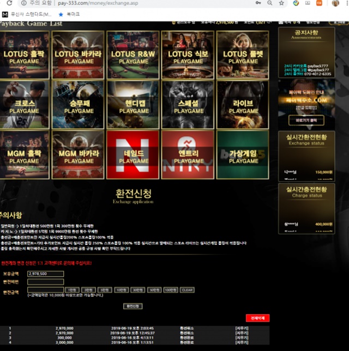
Task: Open the M bookmark in bookmarks bar
Action: click(x=27, y=14)
